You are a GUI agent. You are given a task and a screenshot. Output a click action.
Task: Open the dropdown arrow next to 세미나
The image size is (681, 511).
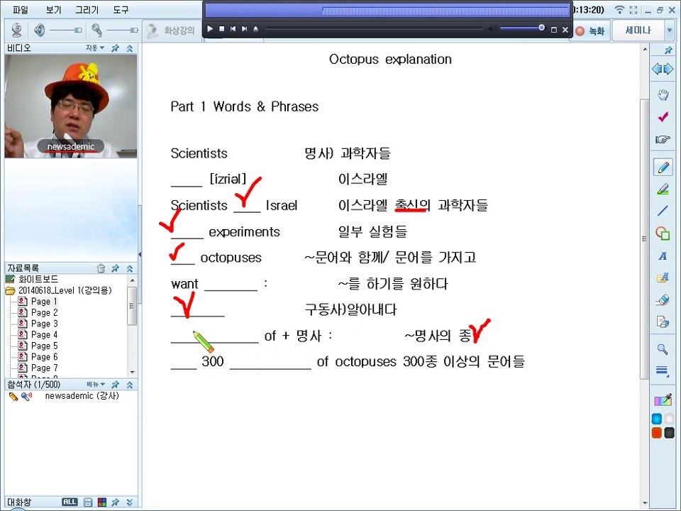pos(669,31)
